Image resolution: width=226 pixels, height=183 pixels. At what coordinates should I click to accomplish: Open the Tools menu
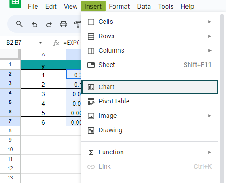point(166,6)
